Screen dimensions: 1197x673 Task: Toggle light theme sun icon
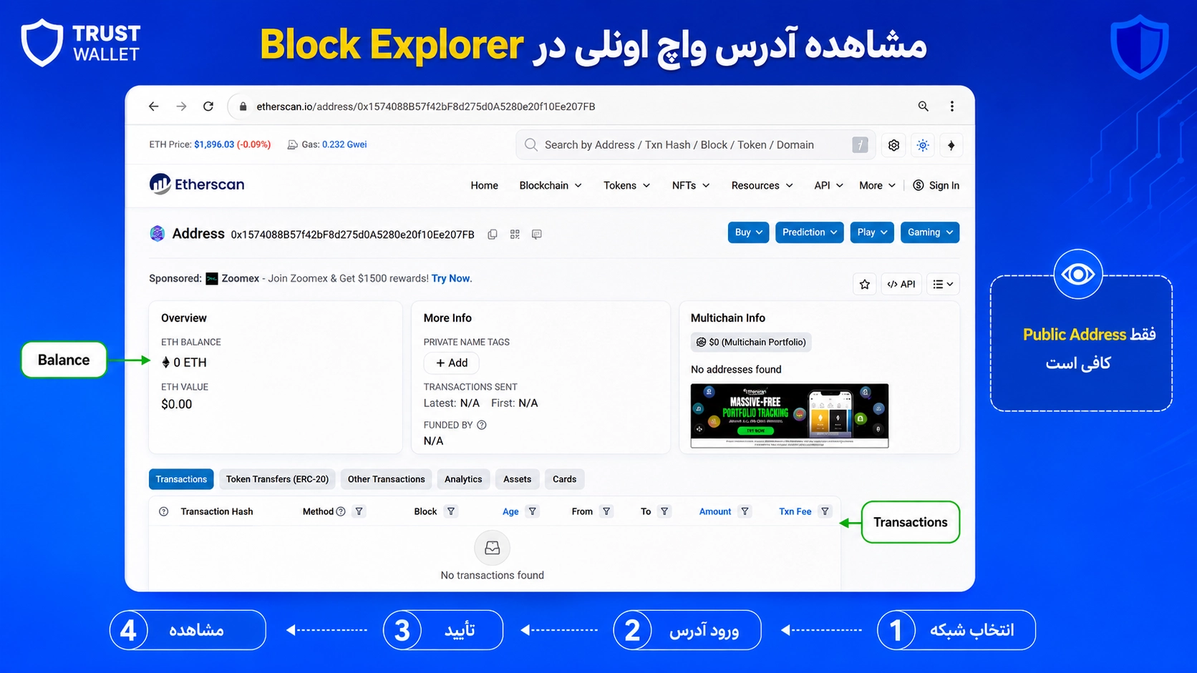click(x=923, y=145)
